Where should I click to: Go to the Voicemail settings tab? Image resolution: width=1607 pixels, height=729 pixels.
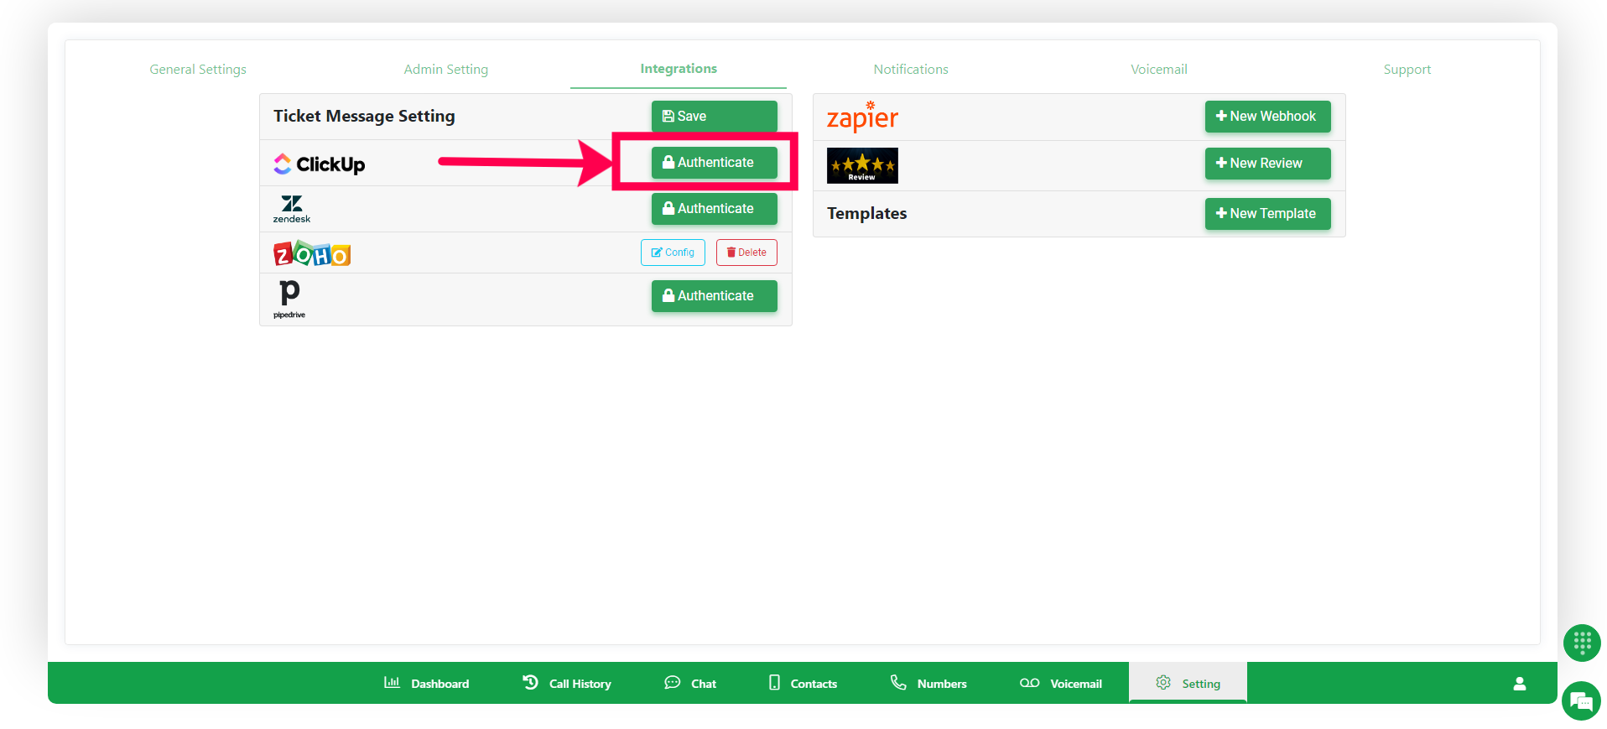[x=1158, y=70]
